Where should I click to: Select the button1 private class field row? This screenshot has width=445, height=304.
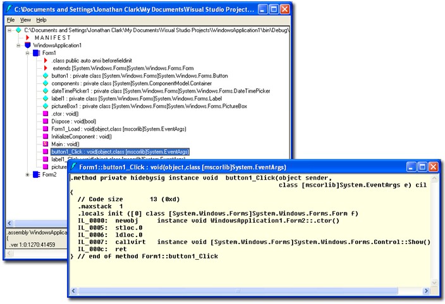[140, 76]
